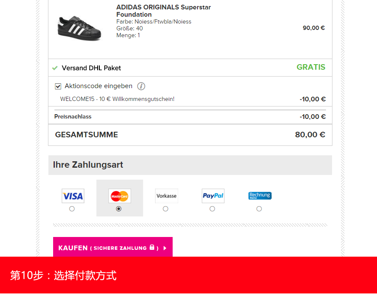Choose the Vorkasse radio button
This screenshot has height=302, width=377.
pos(165,209)
